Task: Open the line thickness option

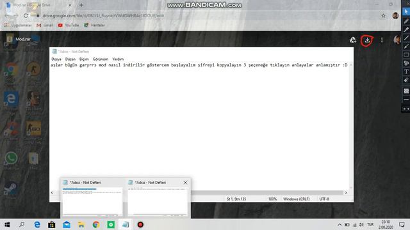Action: pyautogui.click(x=406, y=100)
